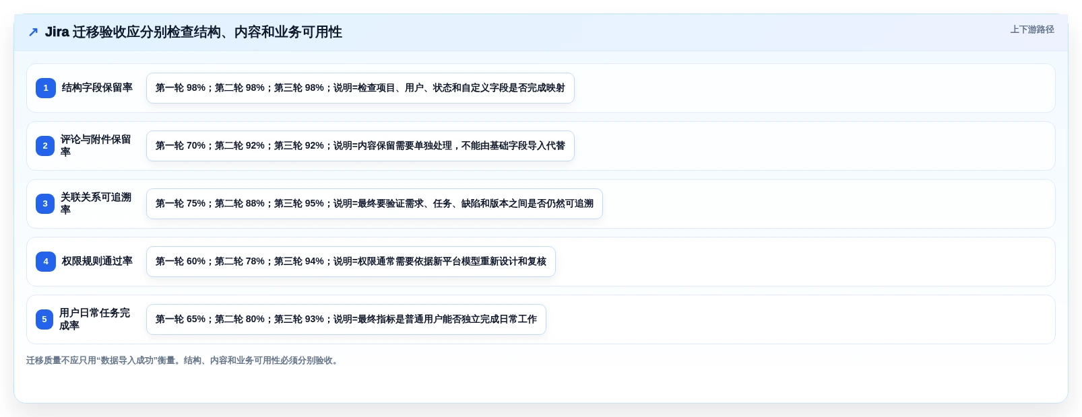Select the title 'Jira 迁移验收应分别检查结构、内容和业务可用性'
This screenshot has height=417, width=1082.
[193, 32]
